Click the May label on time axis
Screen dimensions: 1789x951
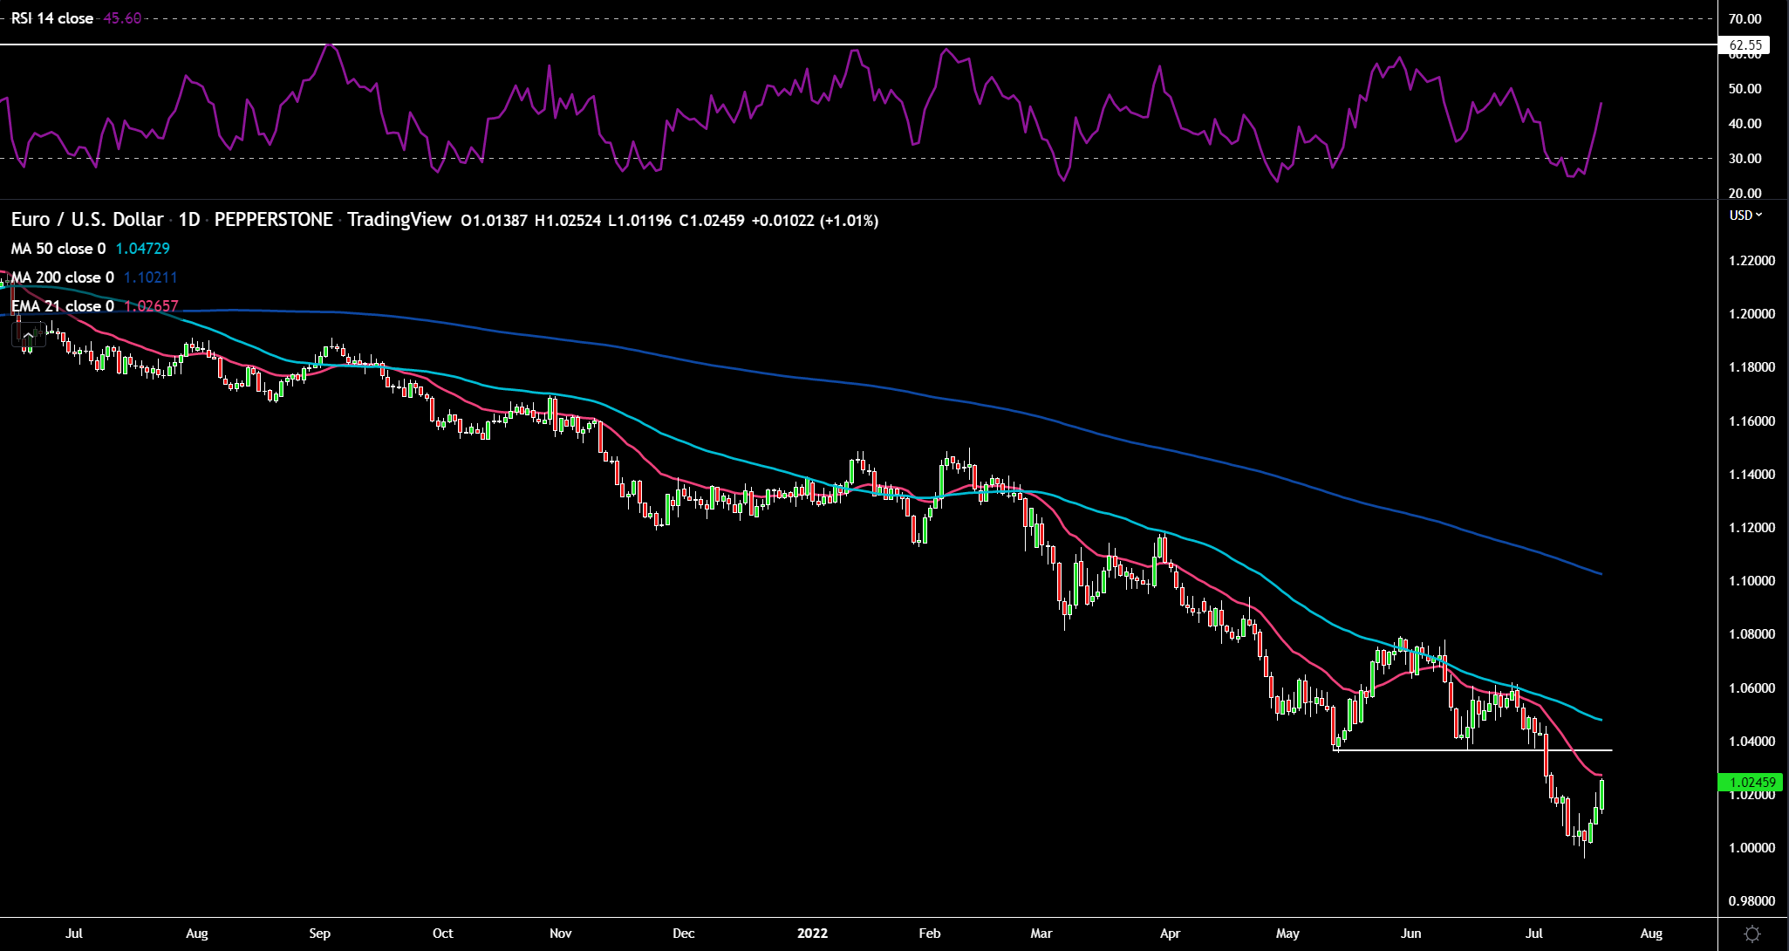(x=1287, y=934)
